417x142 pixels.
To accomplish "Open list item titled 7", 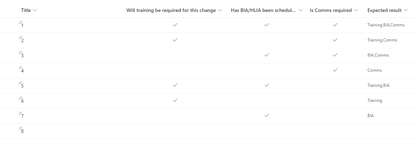I will coord(22,116).
